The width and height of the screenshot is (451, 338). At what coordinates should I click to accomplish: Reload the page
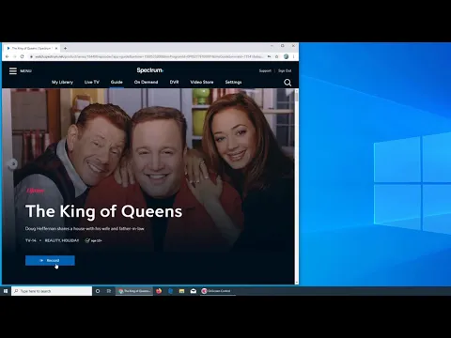pyautogui.click(x=22, y=56)
